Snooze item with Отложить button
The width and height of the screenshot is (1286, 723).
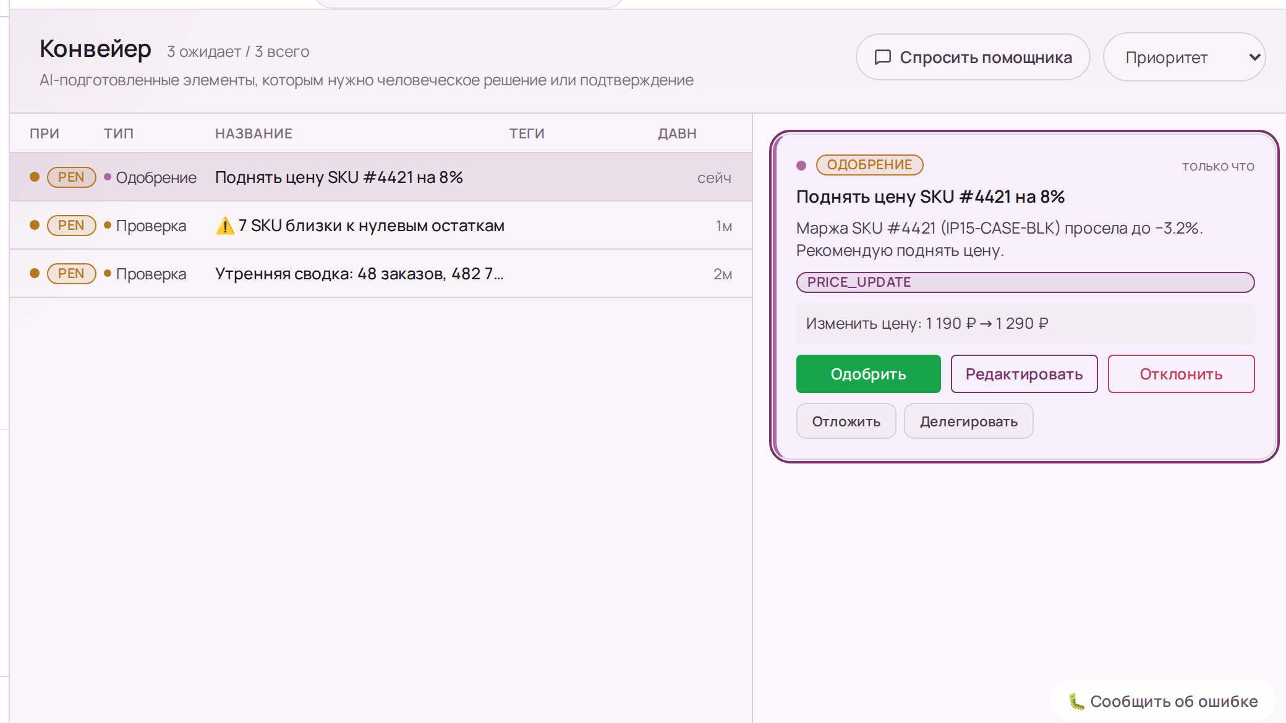846,421
